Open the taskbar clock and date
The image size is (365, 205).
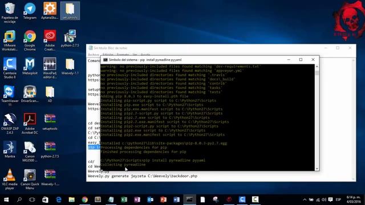pos(354,199)
